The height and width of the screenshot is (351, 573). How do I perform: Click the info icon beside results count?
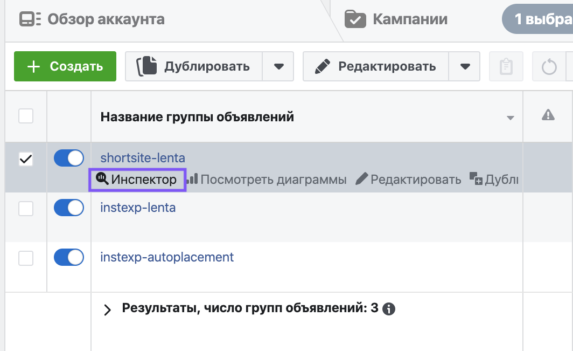pyautogui.click(x=389, y=309)
